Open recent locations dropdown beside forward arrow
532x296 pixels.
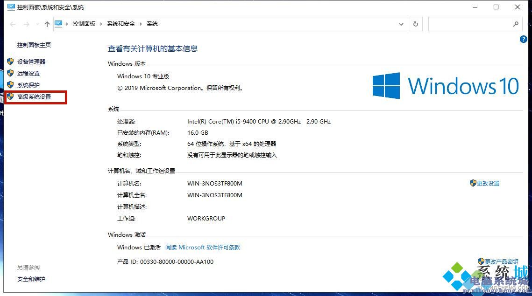(37, 24)
